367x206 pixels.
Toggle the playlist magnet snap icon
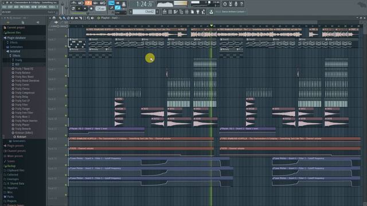54,18
